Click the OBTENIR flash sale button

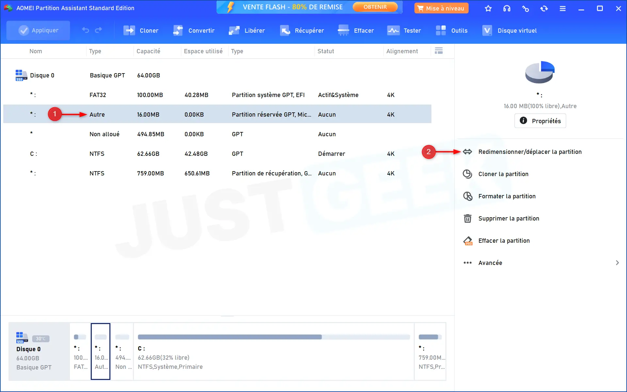[375, 7]
